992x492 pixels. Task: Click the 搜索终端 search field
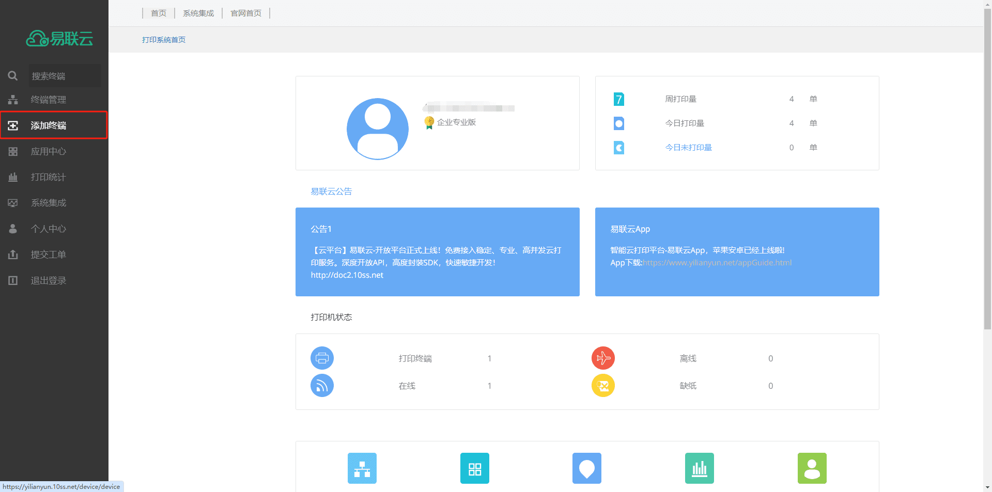click(x=62, y=76)
